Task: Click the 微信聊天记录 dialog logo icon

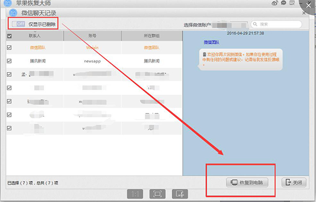Action: coord(13,13)
